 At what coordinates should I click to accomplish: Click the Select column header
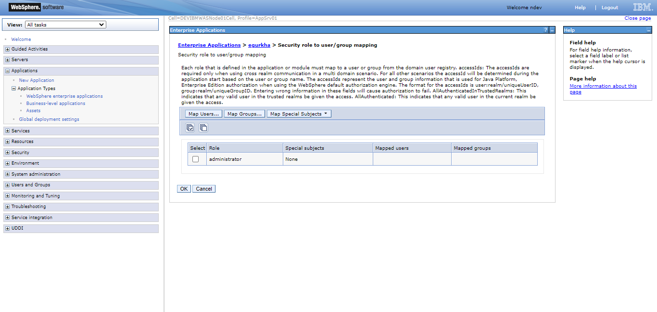click(x=198, y=148)
